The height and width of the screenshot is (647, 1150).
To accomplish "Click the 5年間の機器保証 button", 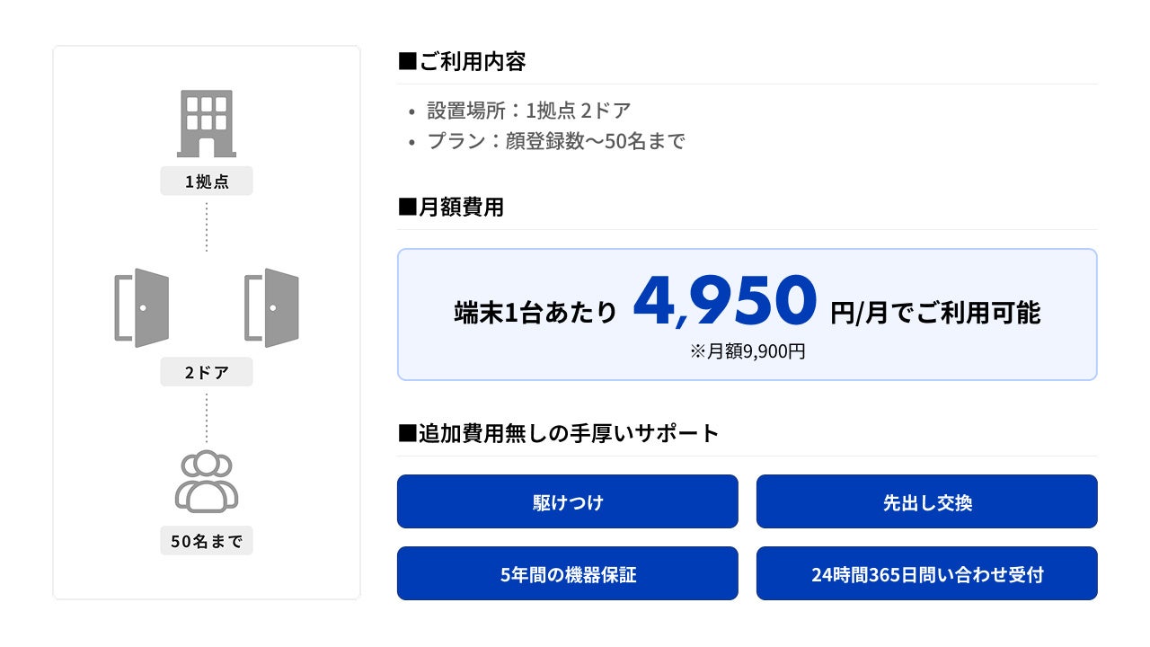I will [568, 573].
